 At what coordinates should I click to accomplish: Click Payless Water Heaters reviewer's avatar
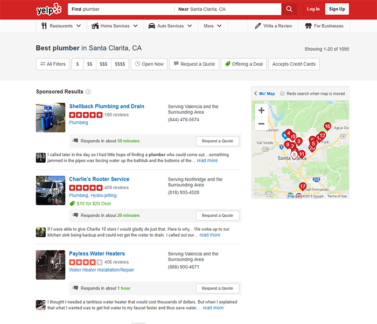(x=40, y=305)
